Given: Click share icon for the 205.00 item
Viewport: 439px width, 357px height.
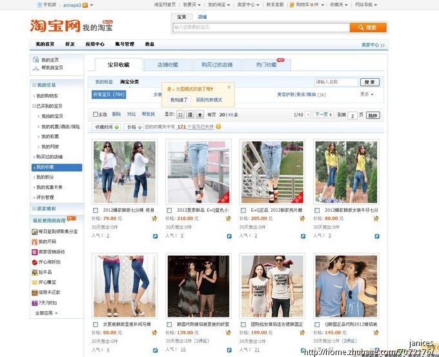Looking at the screenshot, I should click(x=303, y=236).
